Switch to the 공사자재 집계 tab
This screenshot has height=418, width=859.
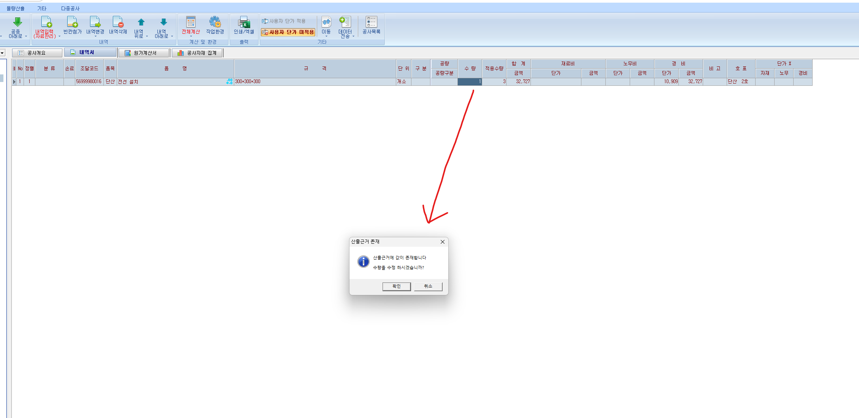(197, 53)
